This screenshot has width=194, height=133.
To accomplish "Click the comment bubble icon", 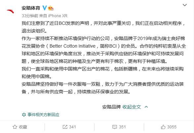I will [x=115, y=127].
